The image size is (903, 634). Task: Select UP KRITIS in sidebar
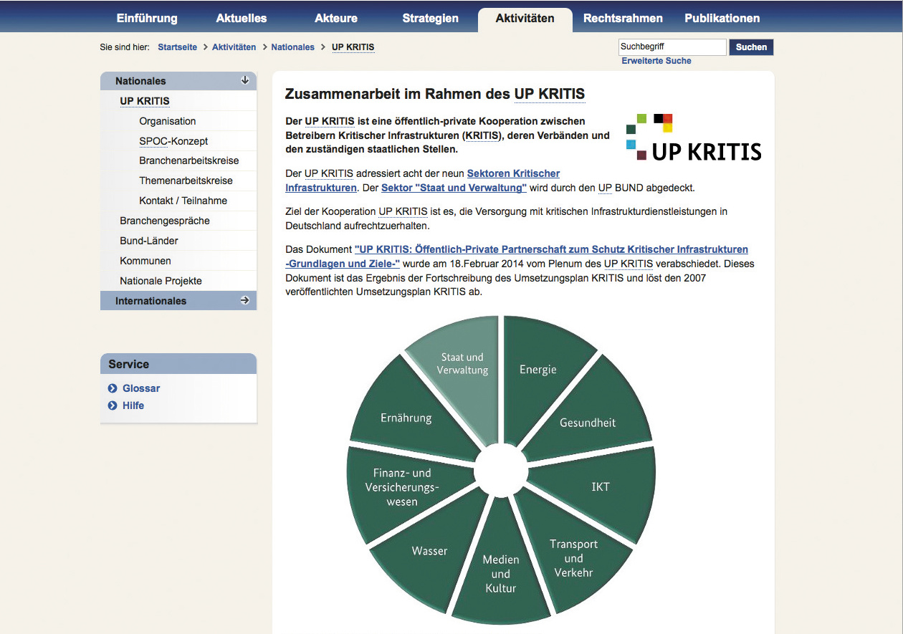[145, 101]
